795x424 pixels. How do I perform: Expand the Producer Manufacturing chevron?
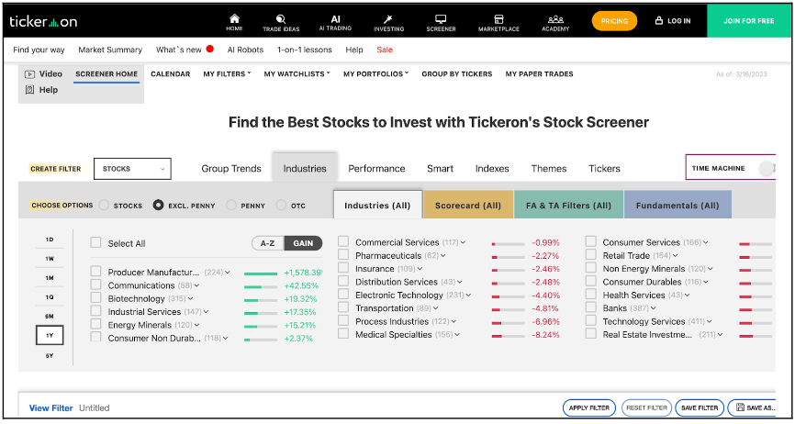pyautogui.click(x=228, y=273)
